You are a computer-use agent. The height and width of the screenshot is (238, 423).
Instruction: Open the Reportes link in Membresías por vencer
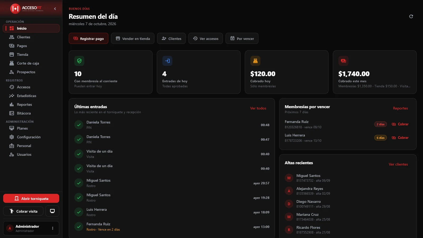click(400, 108)
